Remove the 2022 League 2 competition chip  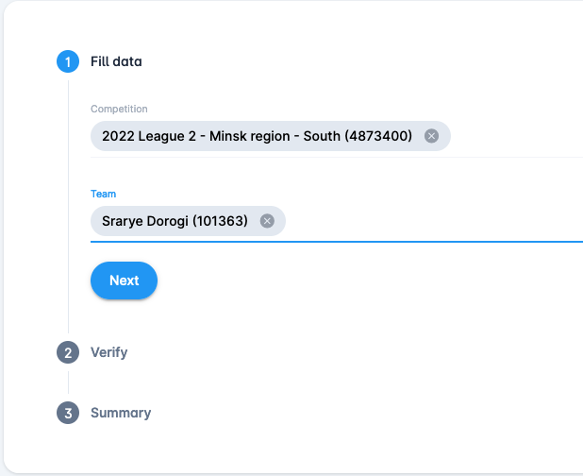click(431, 136)
